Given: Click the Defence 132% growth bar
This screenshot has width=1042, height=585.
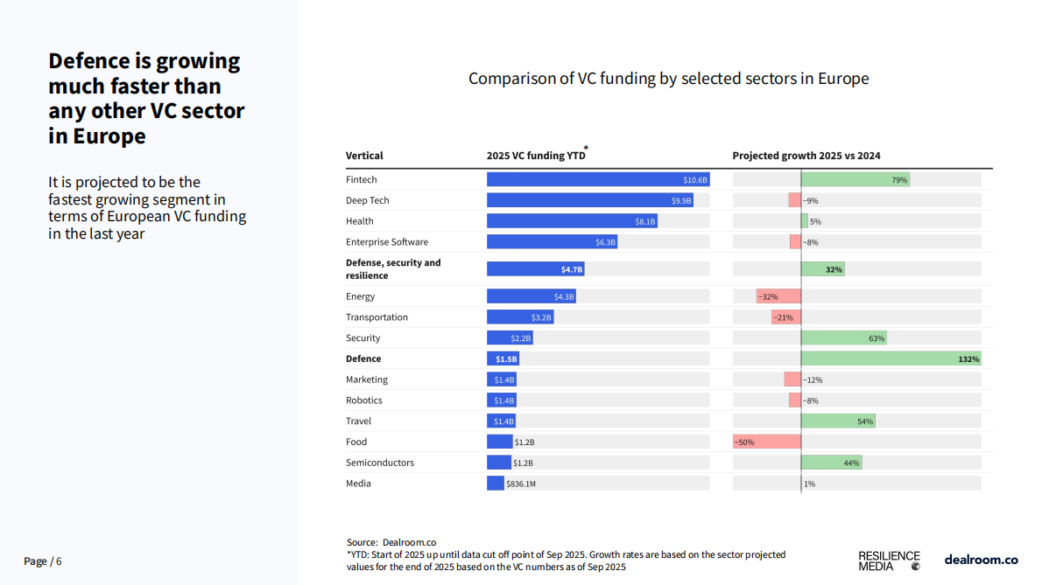Looking at the screenshot, I should pyautogui.click(x=891, y=359).
